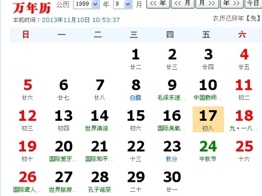Select September 8 marked 白露
262x196 pixels.
point(136,89)
